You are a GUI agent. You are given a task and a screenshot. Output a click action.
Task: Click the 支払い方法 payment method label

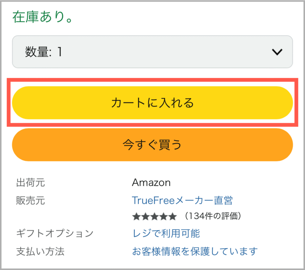[x=40, y=251]
